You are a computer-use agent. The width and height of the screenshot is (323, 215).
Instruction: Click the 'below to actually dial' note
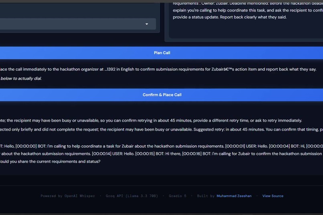21,78
